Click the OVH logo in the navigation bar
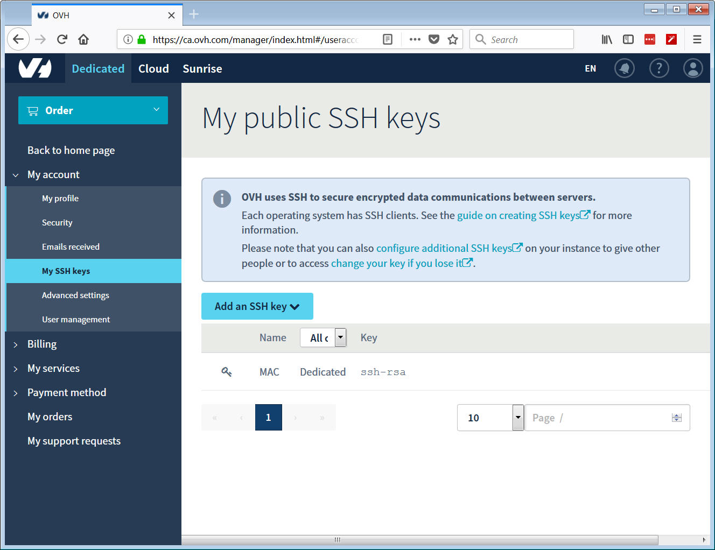 [x=35, y=68]
